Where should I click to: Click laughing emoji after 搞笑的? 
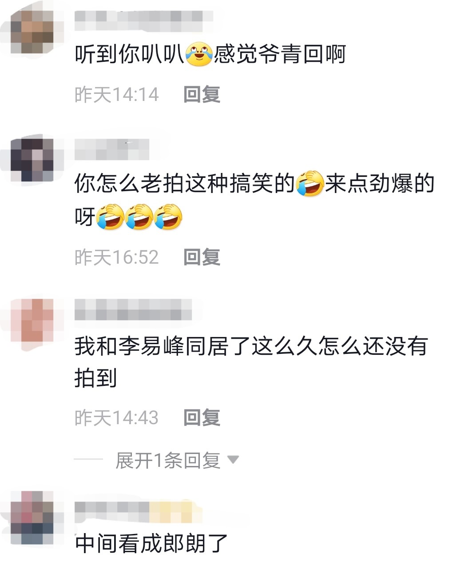[x=310, y=183]
